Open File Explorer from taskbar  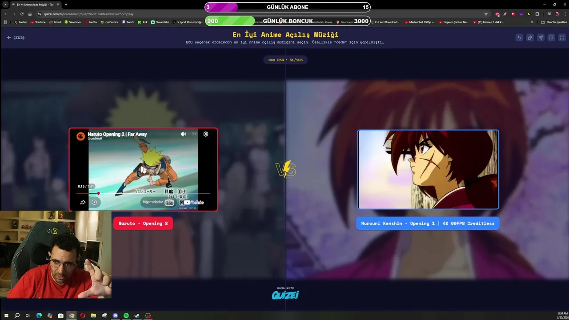93,316
